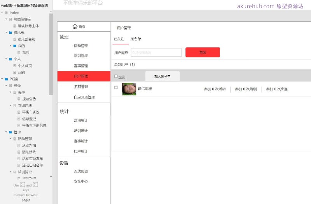Check the 全选 select-all checkbox

pyautogui.click(x=116, y=76)
